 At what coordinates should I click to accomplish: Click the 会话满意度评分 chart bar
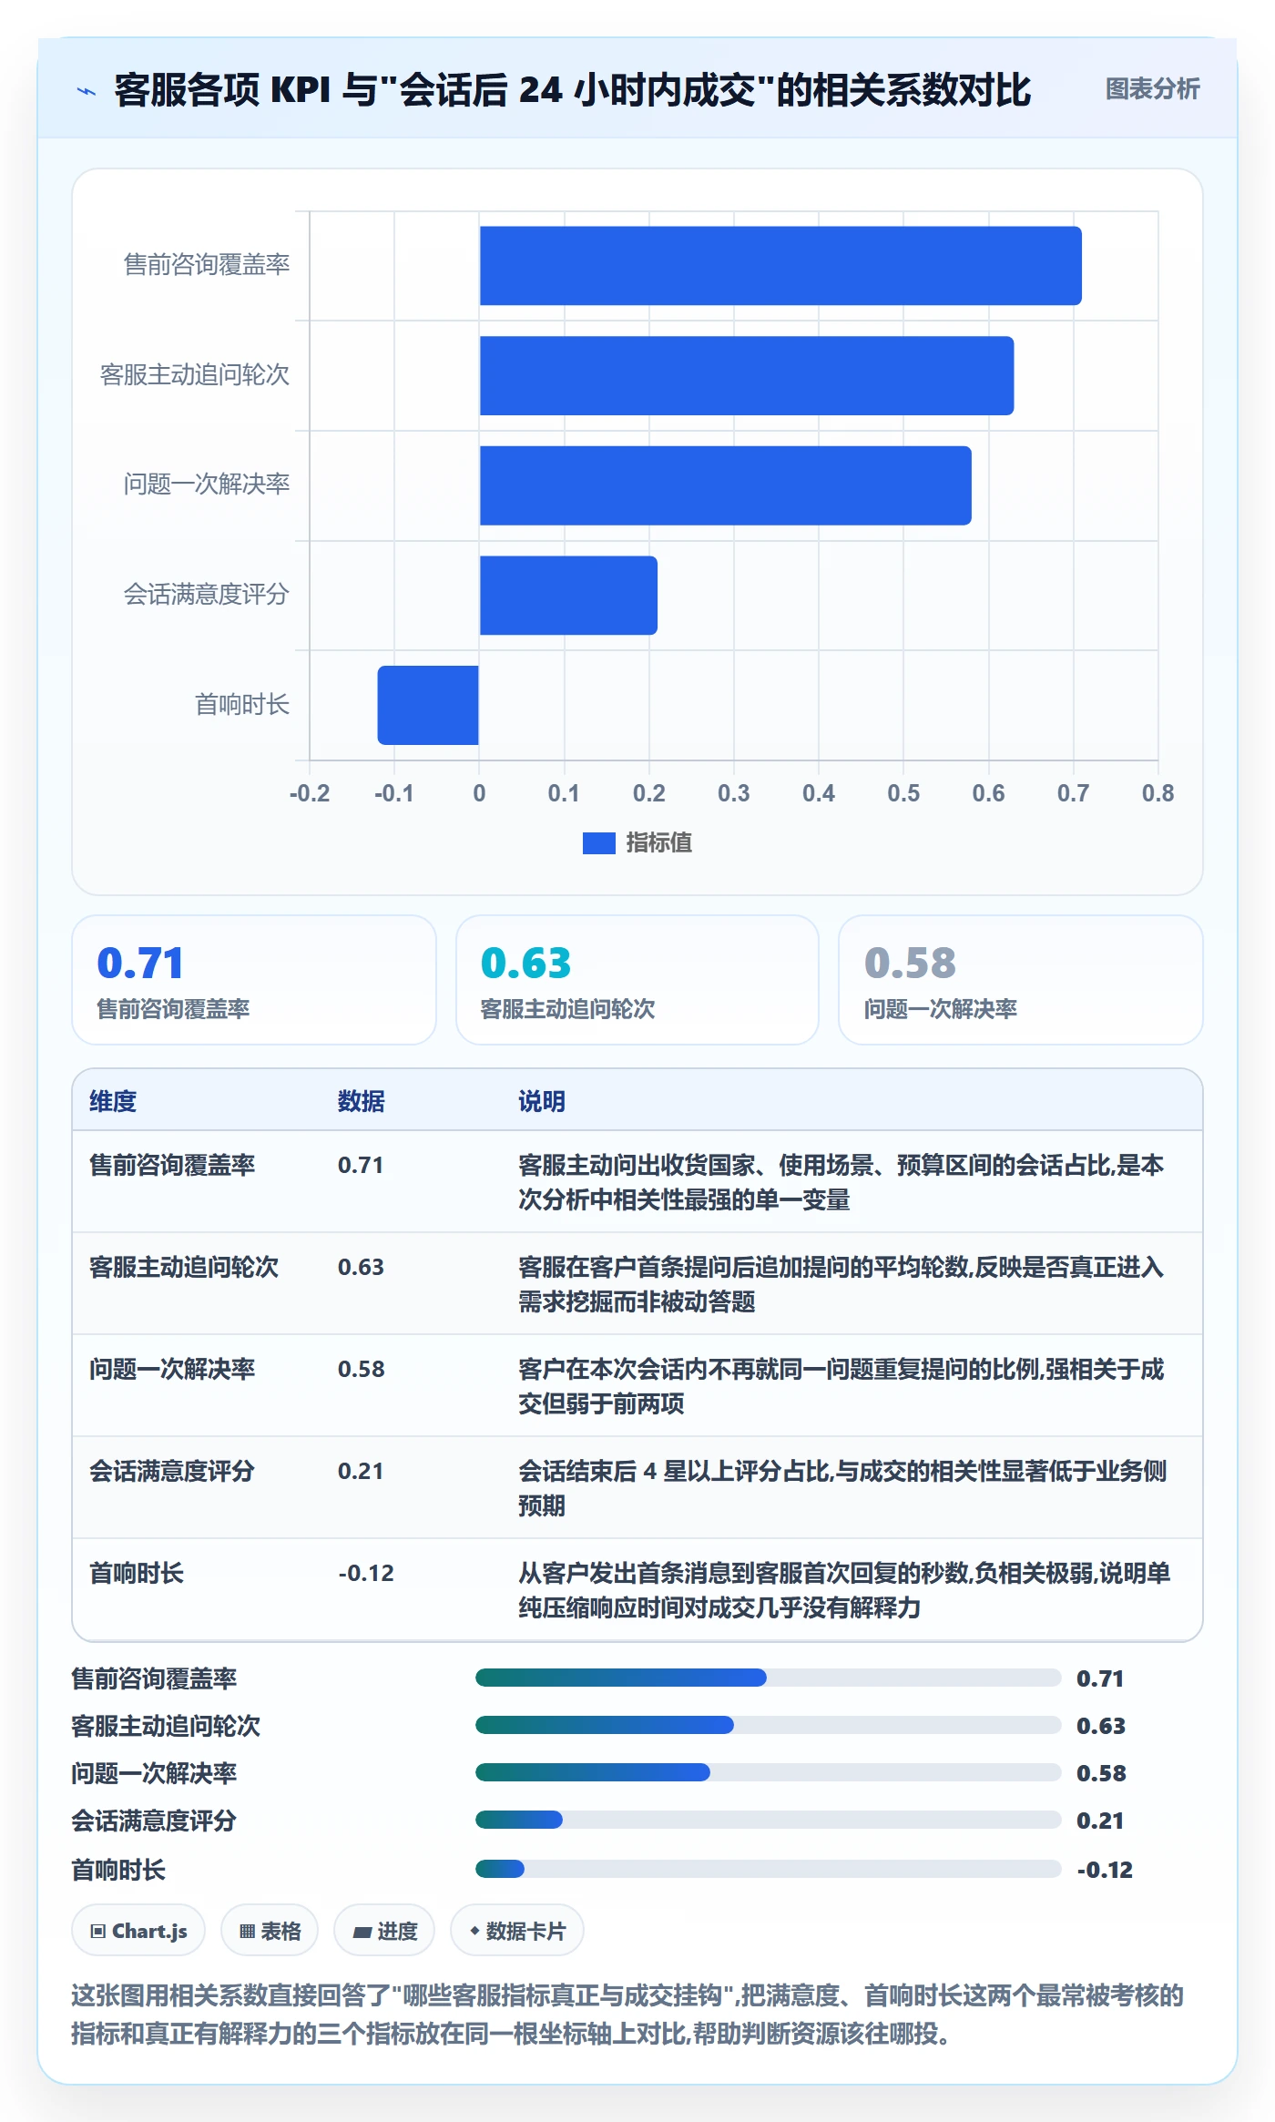(568, 596)
